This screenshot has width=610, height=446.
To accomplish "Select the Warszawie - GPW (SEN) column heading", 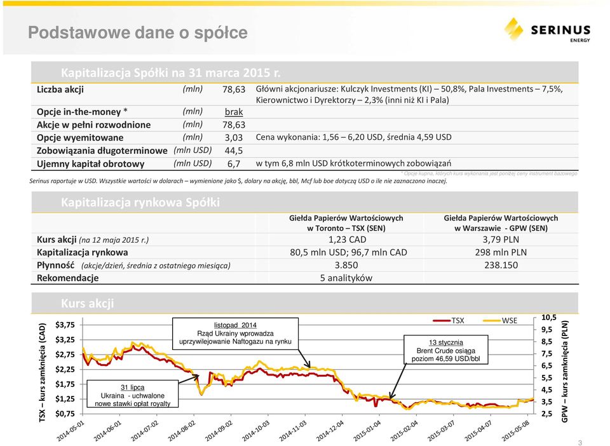I will (x=501, y=223).
